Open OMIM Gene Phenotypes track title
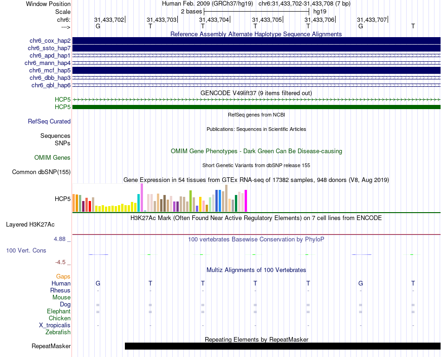441x357 pixels. pos(256,151)
